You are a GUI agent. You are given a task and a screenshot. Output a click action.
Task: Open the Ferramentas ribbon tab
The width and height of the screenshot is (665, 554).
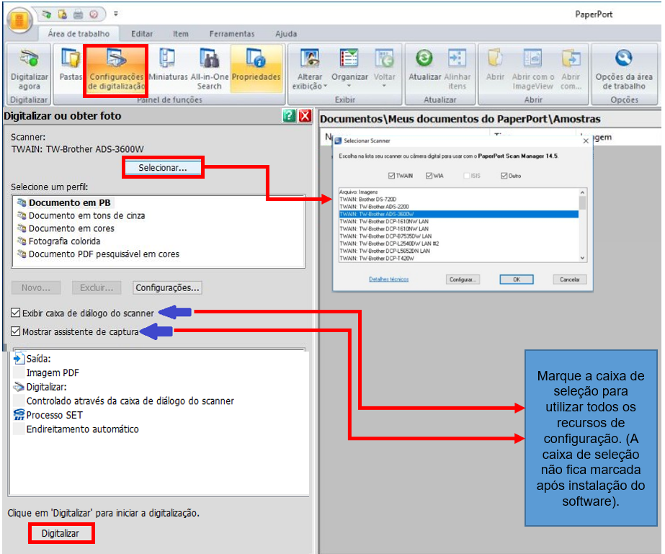[x=232, y=34]
